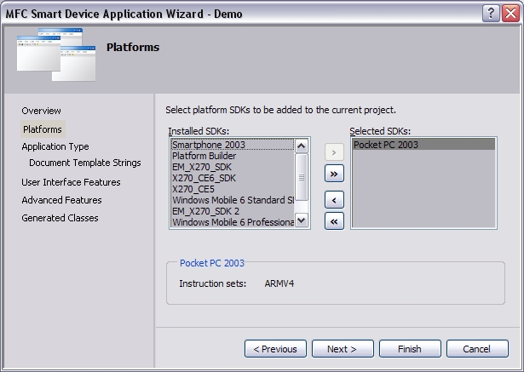This screenshot has height=372, width=524.
Task: Select X270_CE6_SDK in Installed SDKs
Action: pos(233,178)
